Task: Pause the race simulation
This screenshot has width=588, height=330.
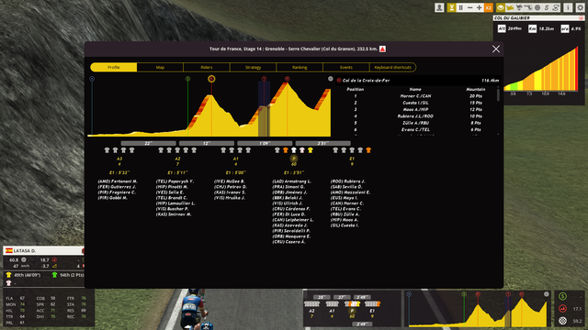Action: pos(461,7)
